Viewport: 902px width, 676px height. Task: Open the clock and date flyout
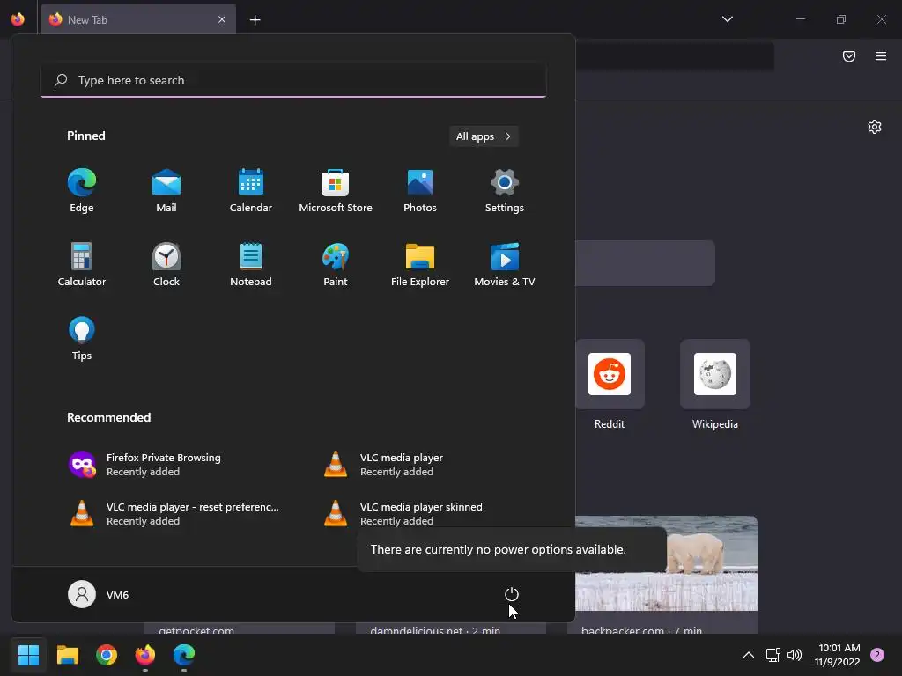pyautogui.click(x=839, y=655)
